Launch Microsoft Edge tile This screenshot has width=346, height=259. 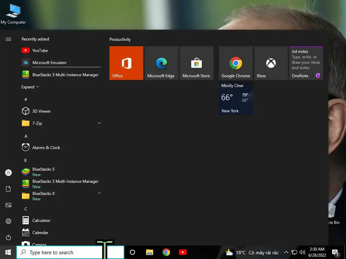coord(161,63)
